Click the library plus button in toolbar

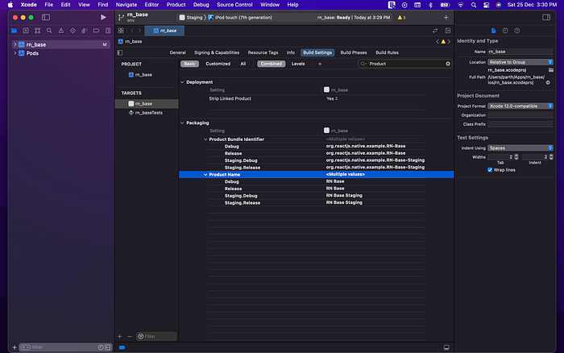click(x=446, y=17)
